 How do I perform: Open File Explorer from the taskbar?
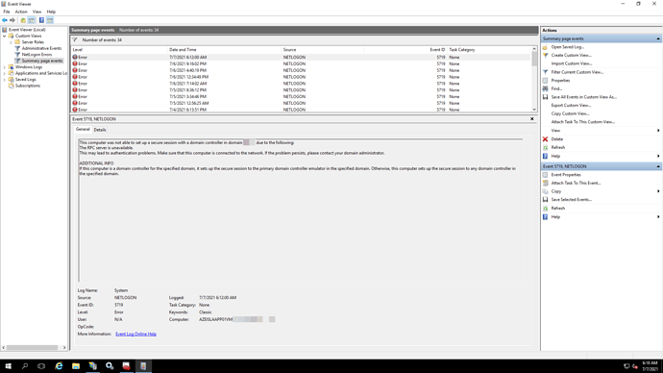pos(76,366)
